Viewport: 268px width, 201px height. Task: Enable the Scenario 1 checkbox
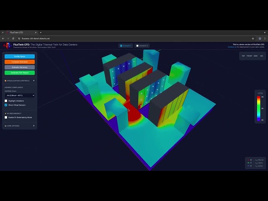(121, 46)
